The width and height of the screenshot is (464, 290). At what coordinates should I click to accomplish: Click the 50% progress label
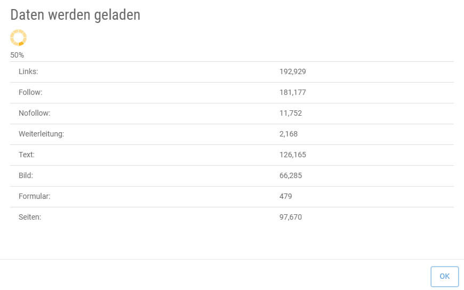tap(17, 55)
